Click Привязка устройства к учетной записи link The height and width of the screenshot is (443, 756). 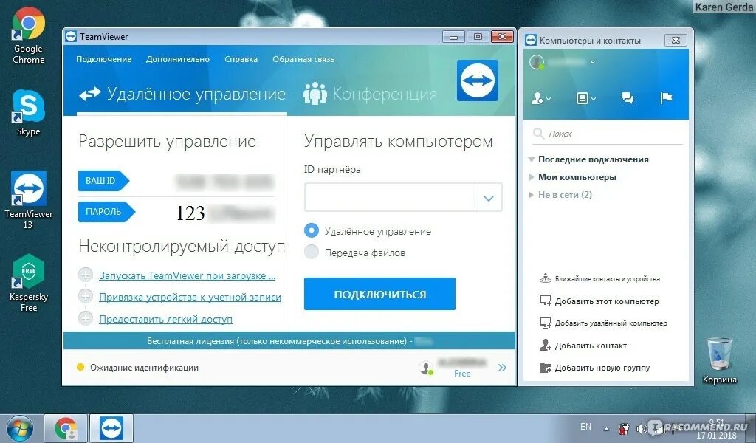click(x=190, y=297)
